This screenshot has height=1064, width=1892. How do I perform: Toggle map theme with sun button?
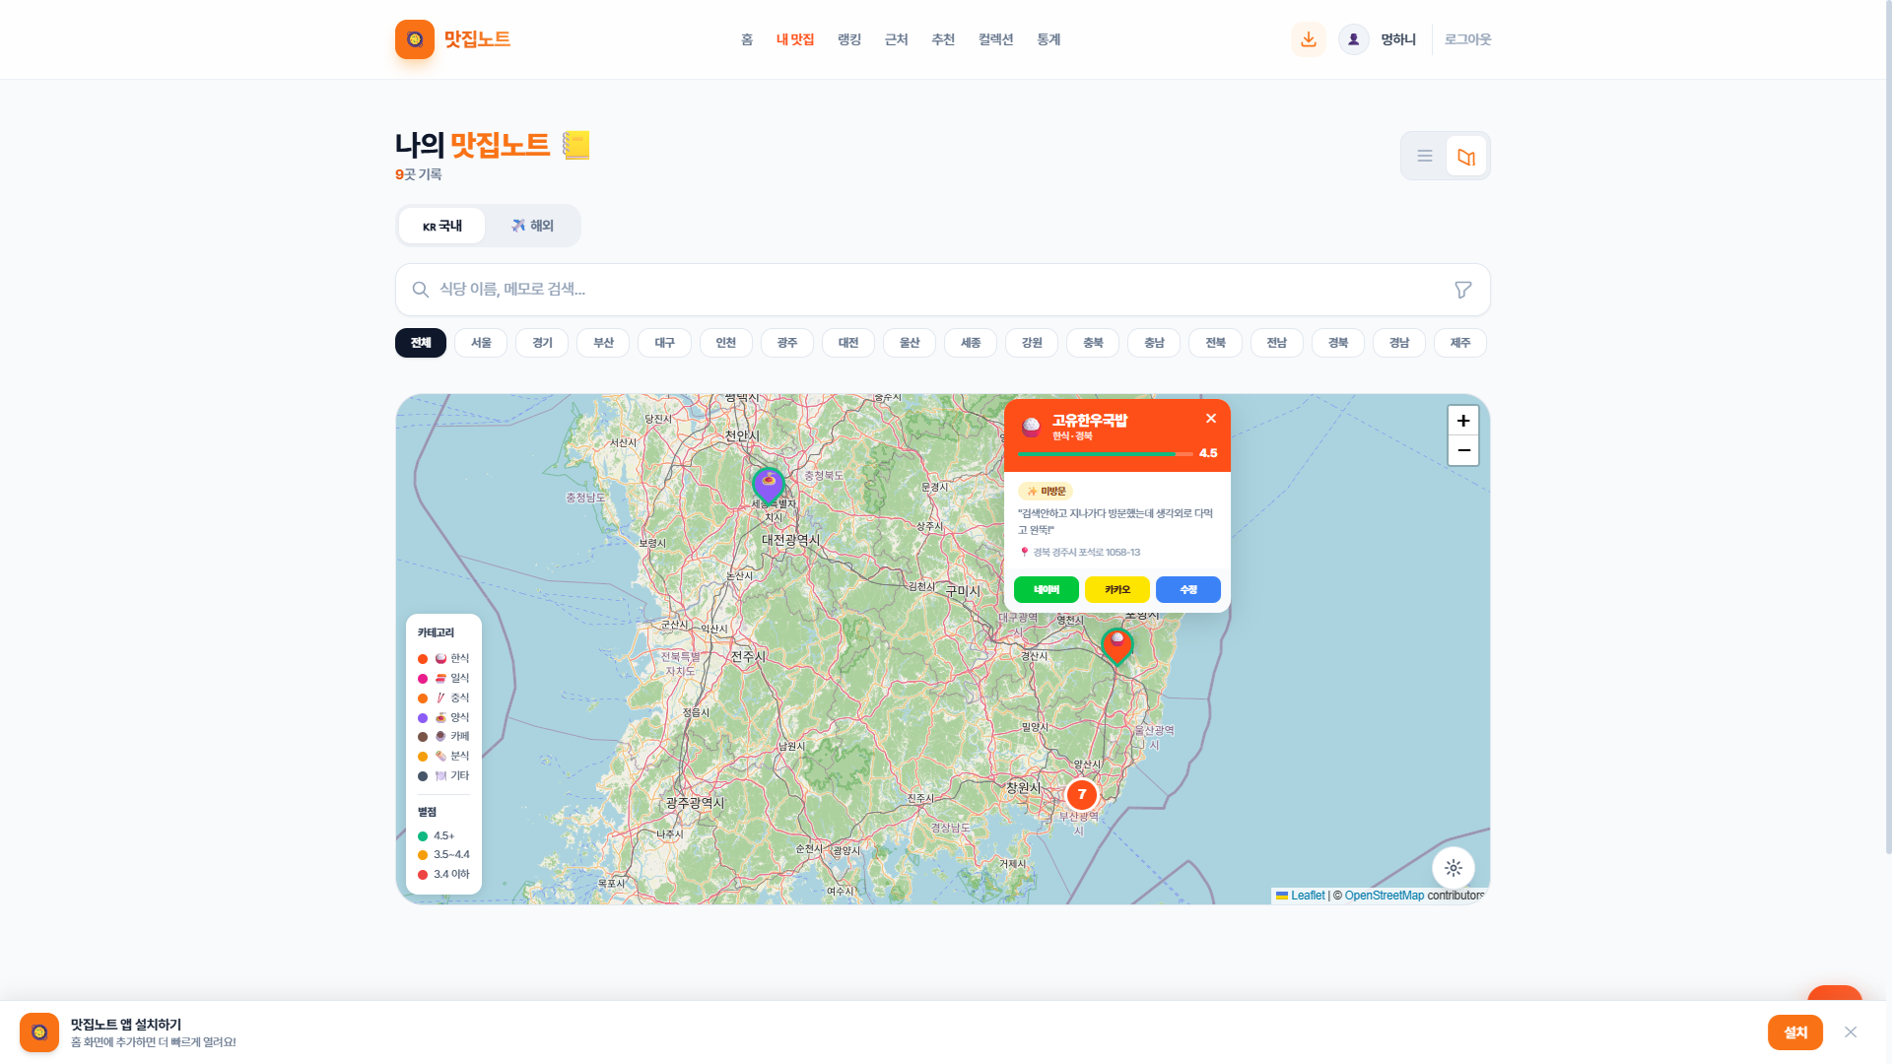[x=1453, y=868]
